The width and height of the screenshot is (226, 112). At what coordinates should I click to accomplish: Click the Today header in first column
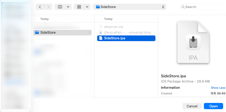pos(45,19)
